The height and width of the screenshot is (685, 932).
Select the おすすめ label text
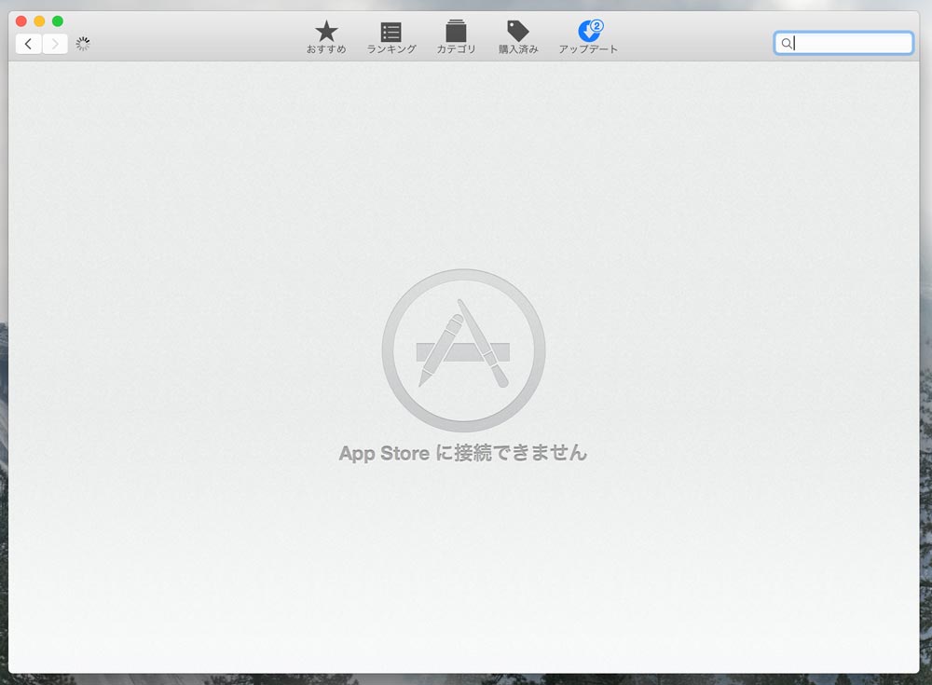pyautogui.click(x=324, y=48)
